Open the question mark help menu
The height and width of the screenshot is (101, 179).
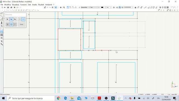[54, 4]
